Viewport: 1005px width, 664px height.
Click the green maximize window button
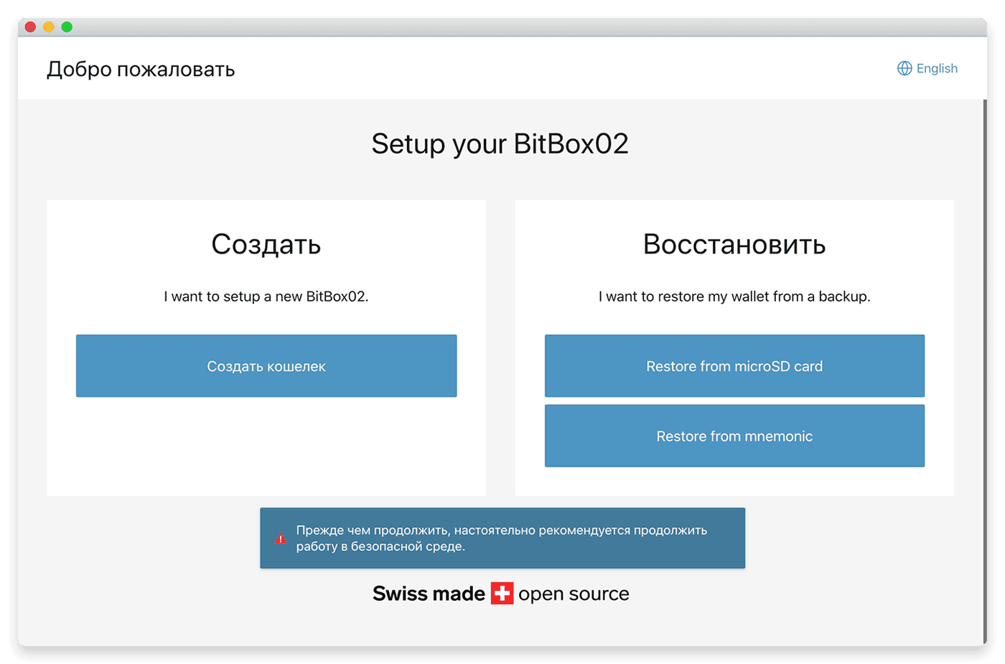67,27
